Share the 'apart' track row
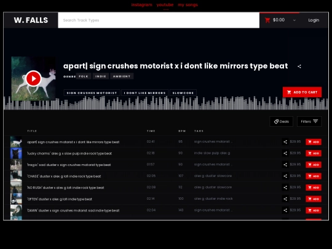This screenshot has height=249, width=332. click(x=285, y=142)
